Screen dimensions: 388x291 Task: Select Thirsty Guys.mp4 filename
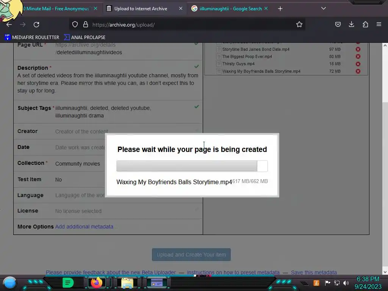click(238, 64)
